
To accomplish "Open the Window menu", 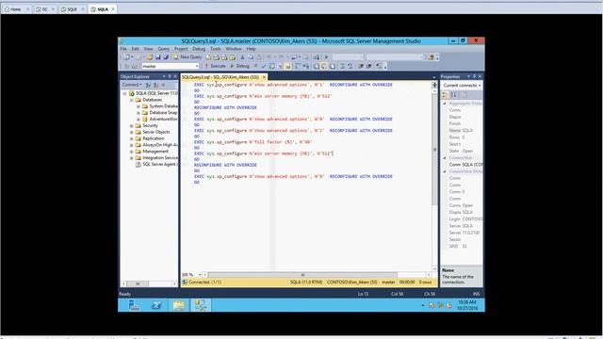I will pos(234,49).
